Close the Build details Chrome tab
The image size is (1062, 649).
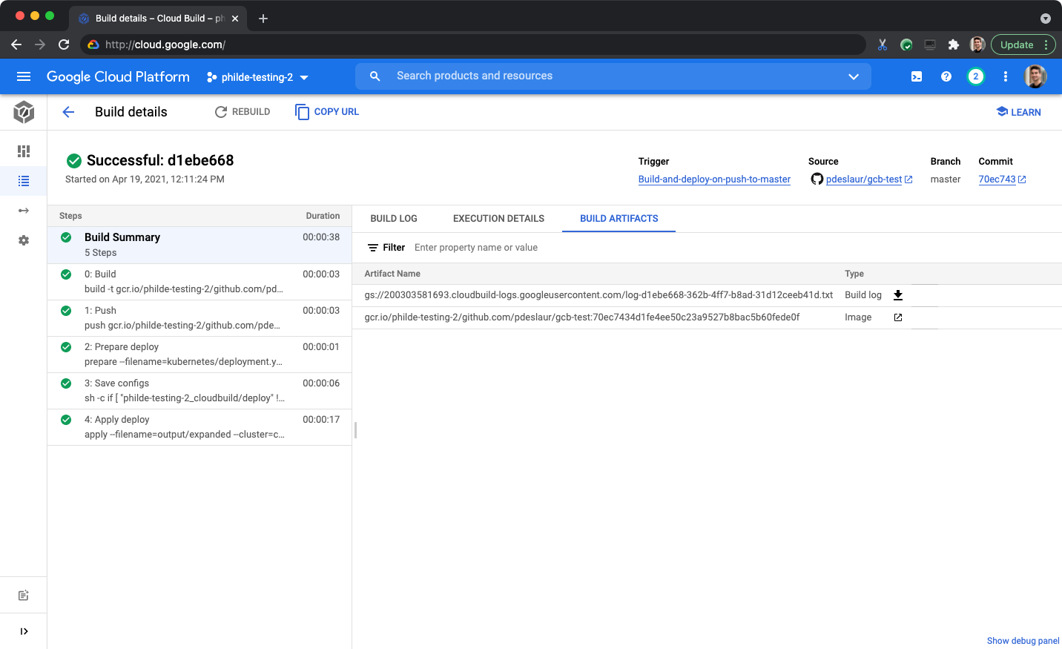coord(235,19)
